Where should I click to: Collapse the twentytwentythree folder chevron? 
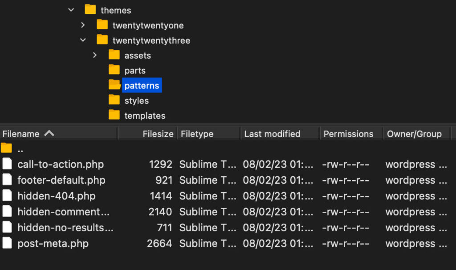tap(83, 40)
